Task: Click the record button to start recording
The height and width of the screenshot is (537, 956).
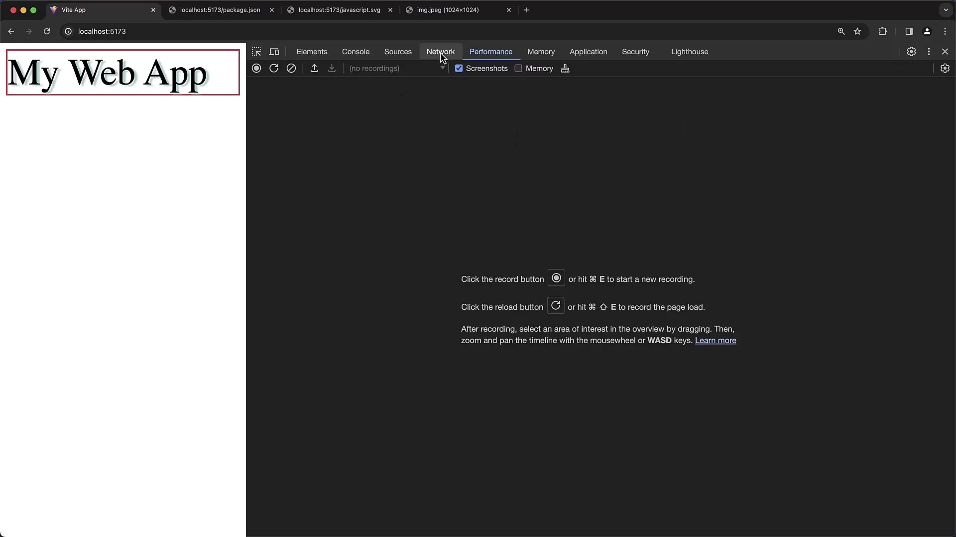Action: tap(256, 68)
